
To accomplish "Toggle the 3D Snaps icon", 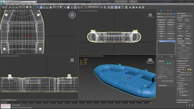I will tap(72, 7).
